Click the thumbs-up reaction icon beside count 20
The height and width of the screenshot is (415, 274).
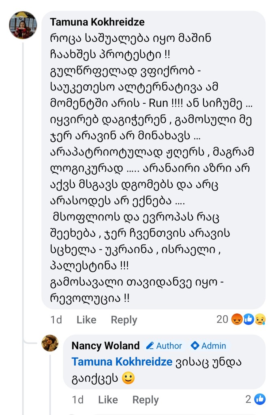248,320
